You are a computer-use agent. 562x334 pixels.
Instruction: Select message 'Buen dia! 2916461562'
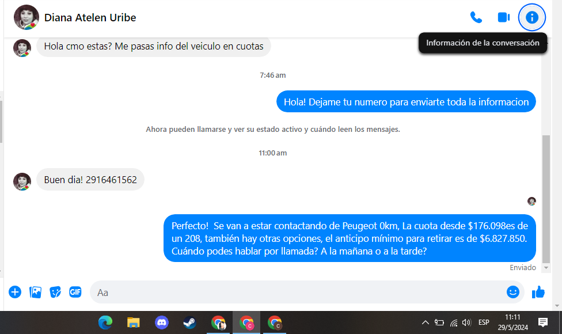[x=90, y=180]
